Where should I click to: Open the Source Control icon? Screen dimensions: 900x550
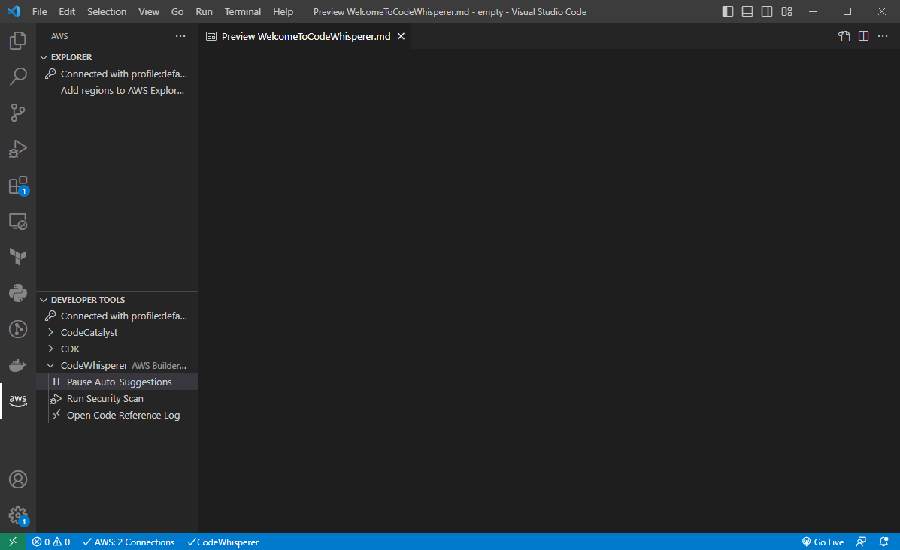pyautogui.click(x=18, y=113)
